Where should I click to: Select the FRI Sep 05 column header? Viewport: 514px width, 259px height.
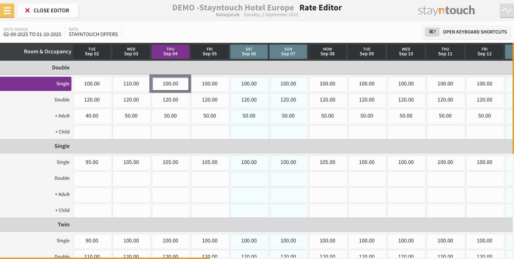[x=210, y=52]
